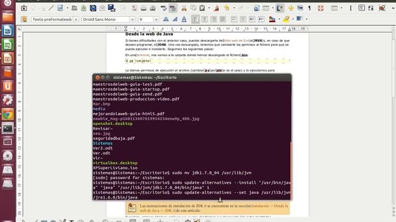
Task: Click 'seguridadbaja.pdf' in terminal listing
Action: click(114, 138)
